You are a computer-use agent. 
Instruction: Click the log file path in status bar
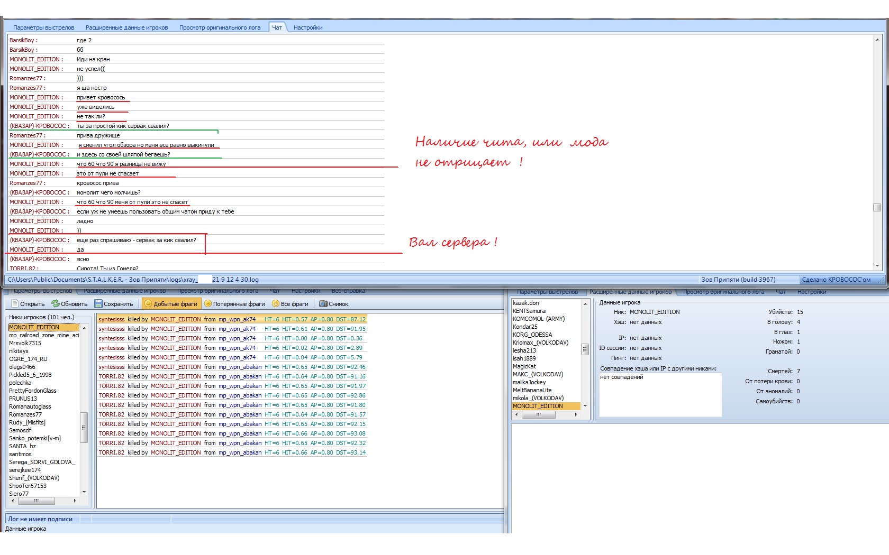(x=133, y=280)
